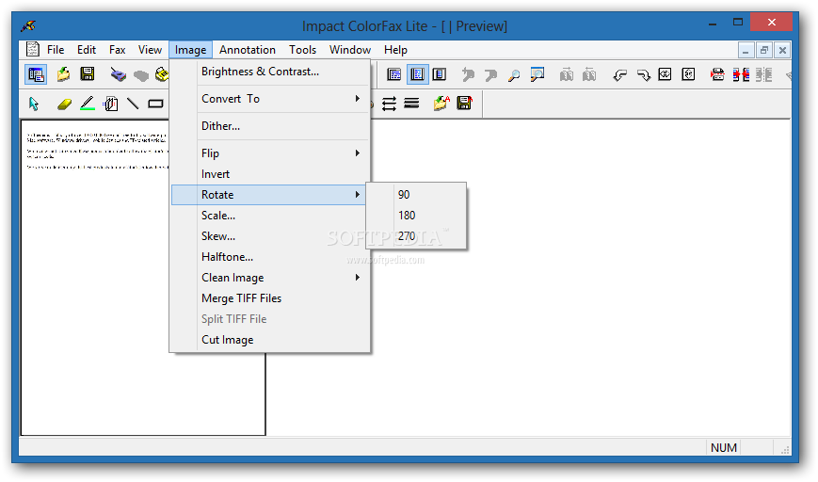Viewport: 818px width, 482px height.
Task: Select the arrow pointer tool
Action: (x=34, y=104)
